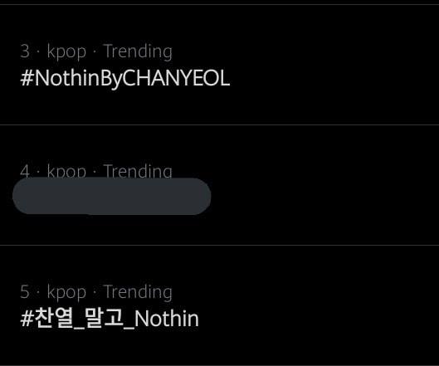439x366 pixels.
Task: Select the kpop category in trend 4
Action: click(66, 171)
